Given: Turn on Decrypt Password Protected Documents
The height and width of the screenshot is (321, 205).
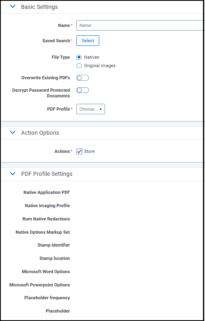Looking at the screenshot, I should [83, 90].
